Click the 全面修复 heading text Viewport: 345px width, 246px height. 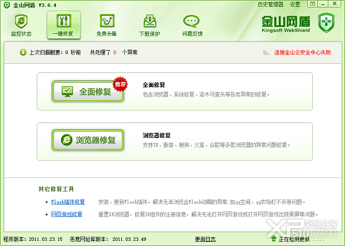154,85
